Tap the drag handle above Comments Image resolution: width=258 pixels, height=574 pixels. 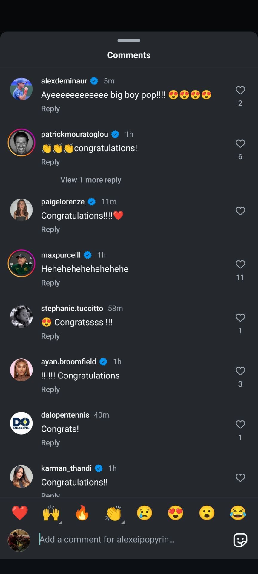tap(129, 40)
